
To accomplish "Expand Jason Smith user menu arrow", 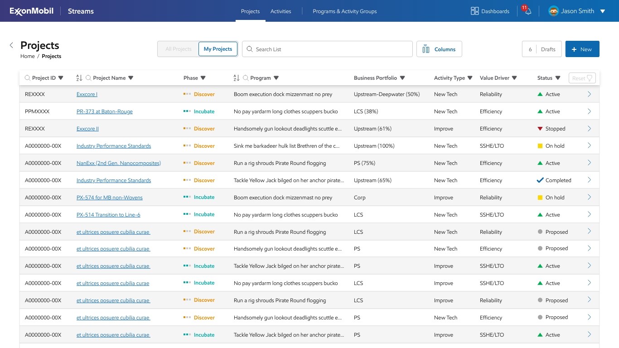I will point(603,11).
